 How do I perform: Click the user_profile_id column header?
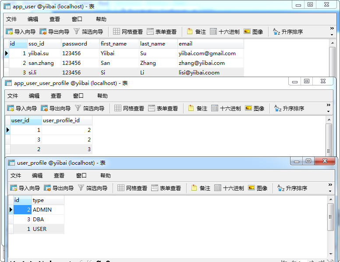(x=67, y=120)
